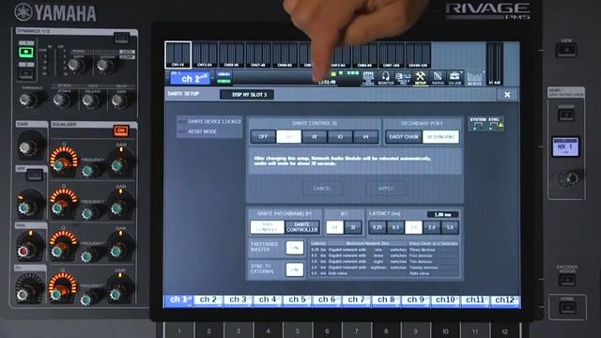The image size is (601, 338).
Task: Select the ch11 tab
Action: tap(475, 300)
